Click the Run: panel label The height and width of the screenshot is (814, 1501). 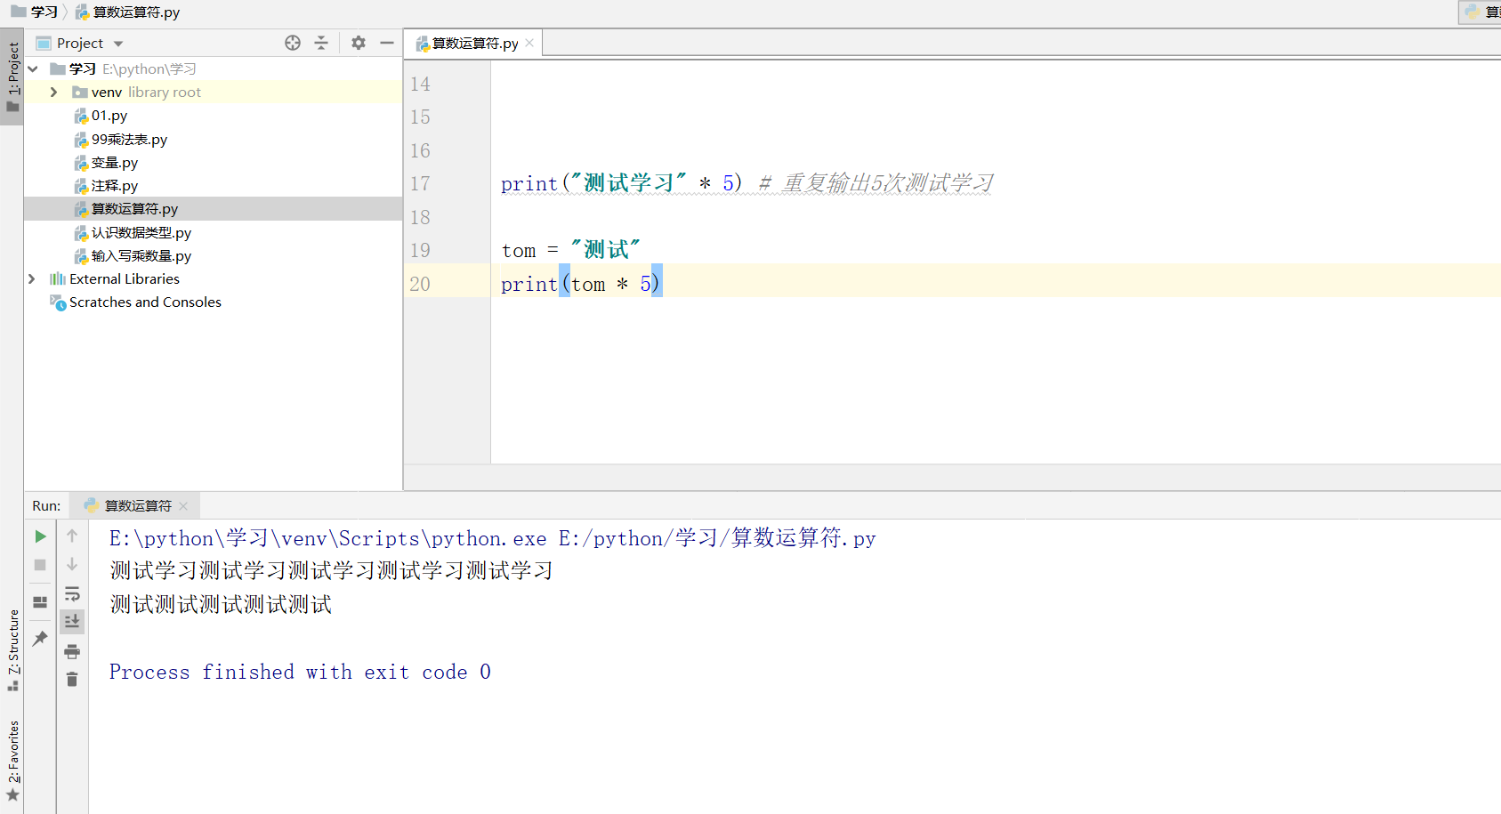tap(46, 505)
